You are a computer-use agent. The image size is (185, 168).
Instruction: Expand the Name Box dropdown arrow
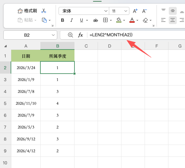53,35
